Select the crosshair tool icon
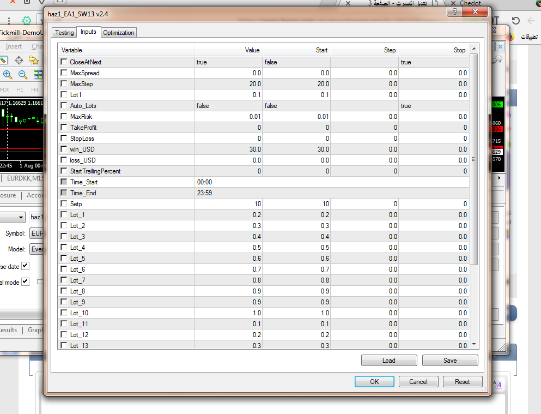The image size is (541, 414). pyautogui.click(x=19, y=60)
